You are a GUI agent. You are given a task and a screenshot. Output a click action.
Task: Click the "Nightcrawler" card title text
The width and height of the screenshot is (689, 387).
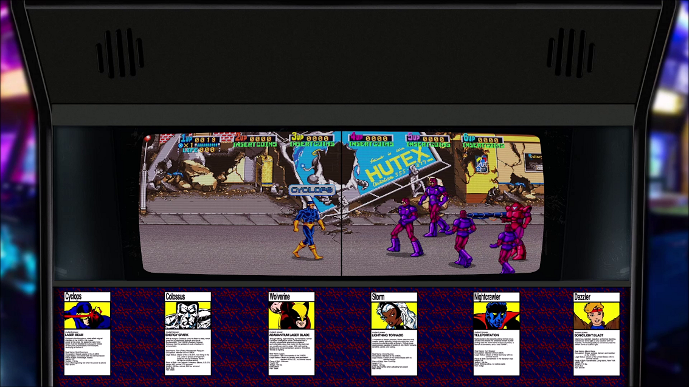point(487,297)
